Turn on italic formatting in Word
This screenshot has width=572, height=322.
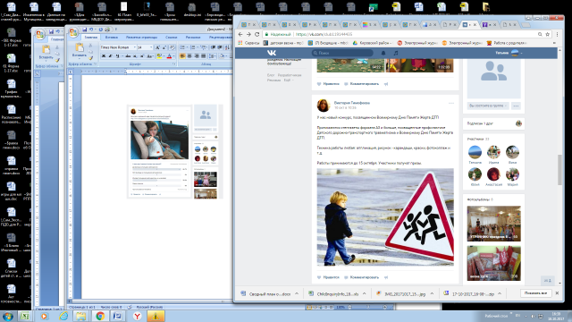[110, 56]
